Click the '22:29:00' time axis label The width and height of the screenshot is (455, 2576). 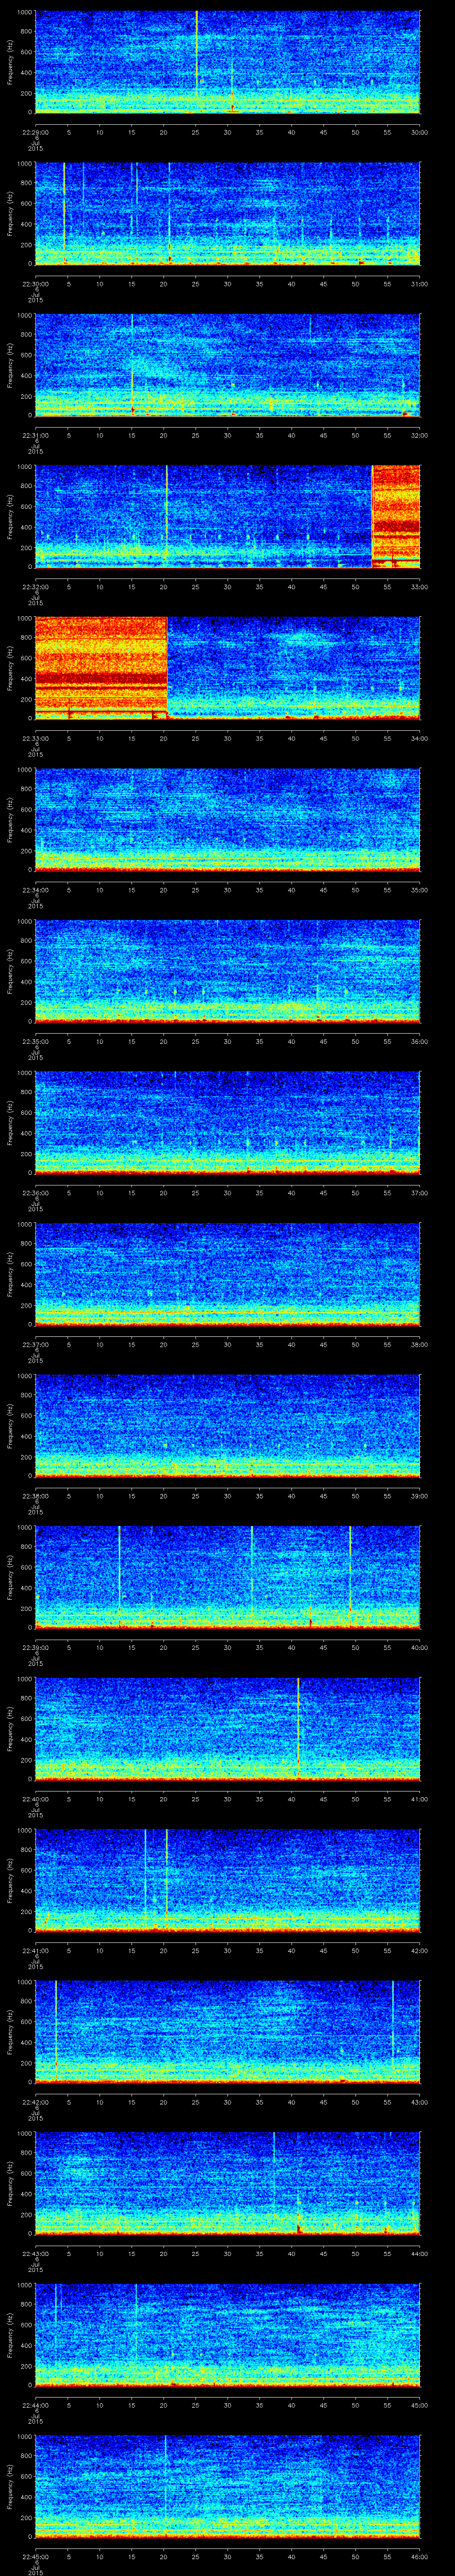36,131
